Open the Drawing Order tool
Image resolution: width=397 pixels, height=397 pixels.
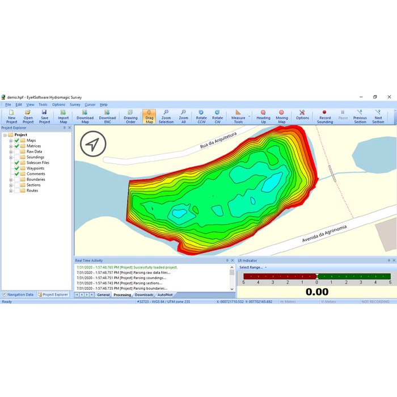[130, 116]
